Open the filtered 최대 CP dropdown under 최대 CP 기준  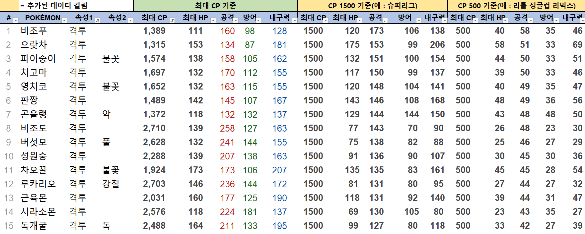point(172,21)
